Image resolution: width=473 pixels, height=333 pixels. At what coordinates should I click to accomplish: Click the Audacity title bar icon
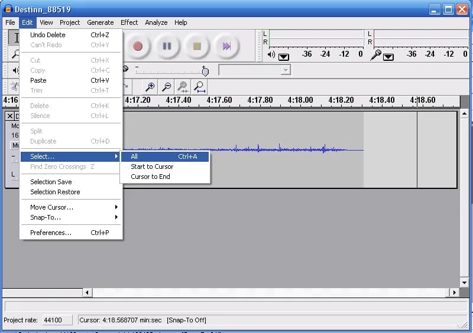coord(8,9)
